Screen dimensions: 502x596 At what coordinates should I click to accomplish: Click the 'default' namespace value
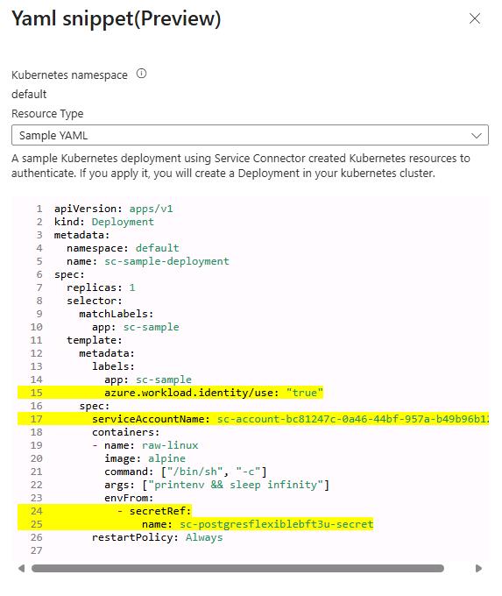tap(29, 94)
